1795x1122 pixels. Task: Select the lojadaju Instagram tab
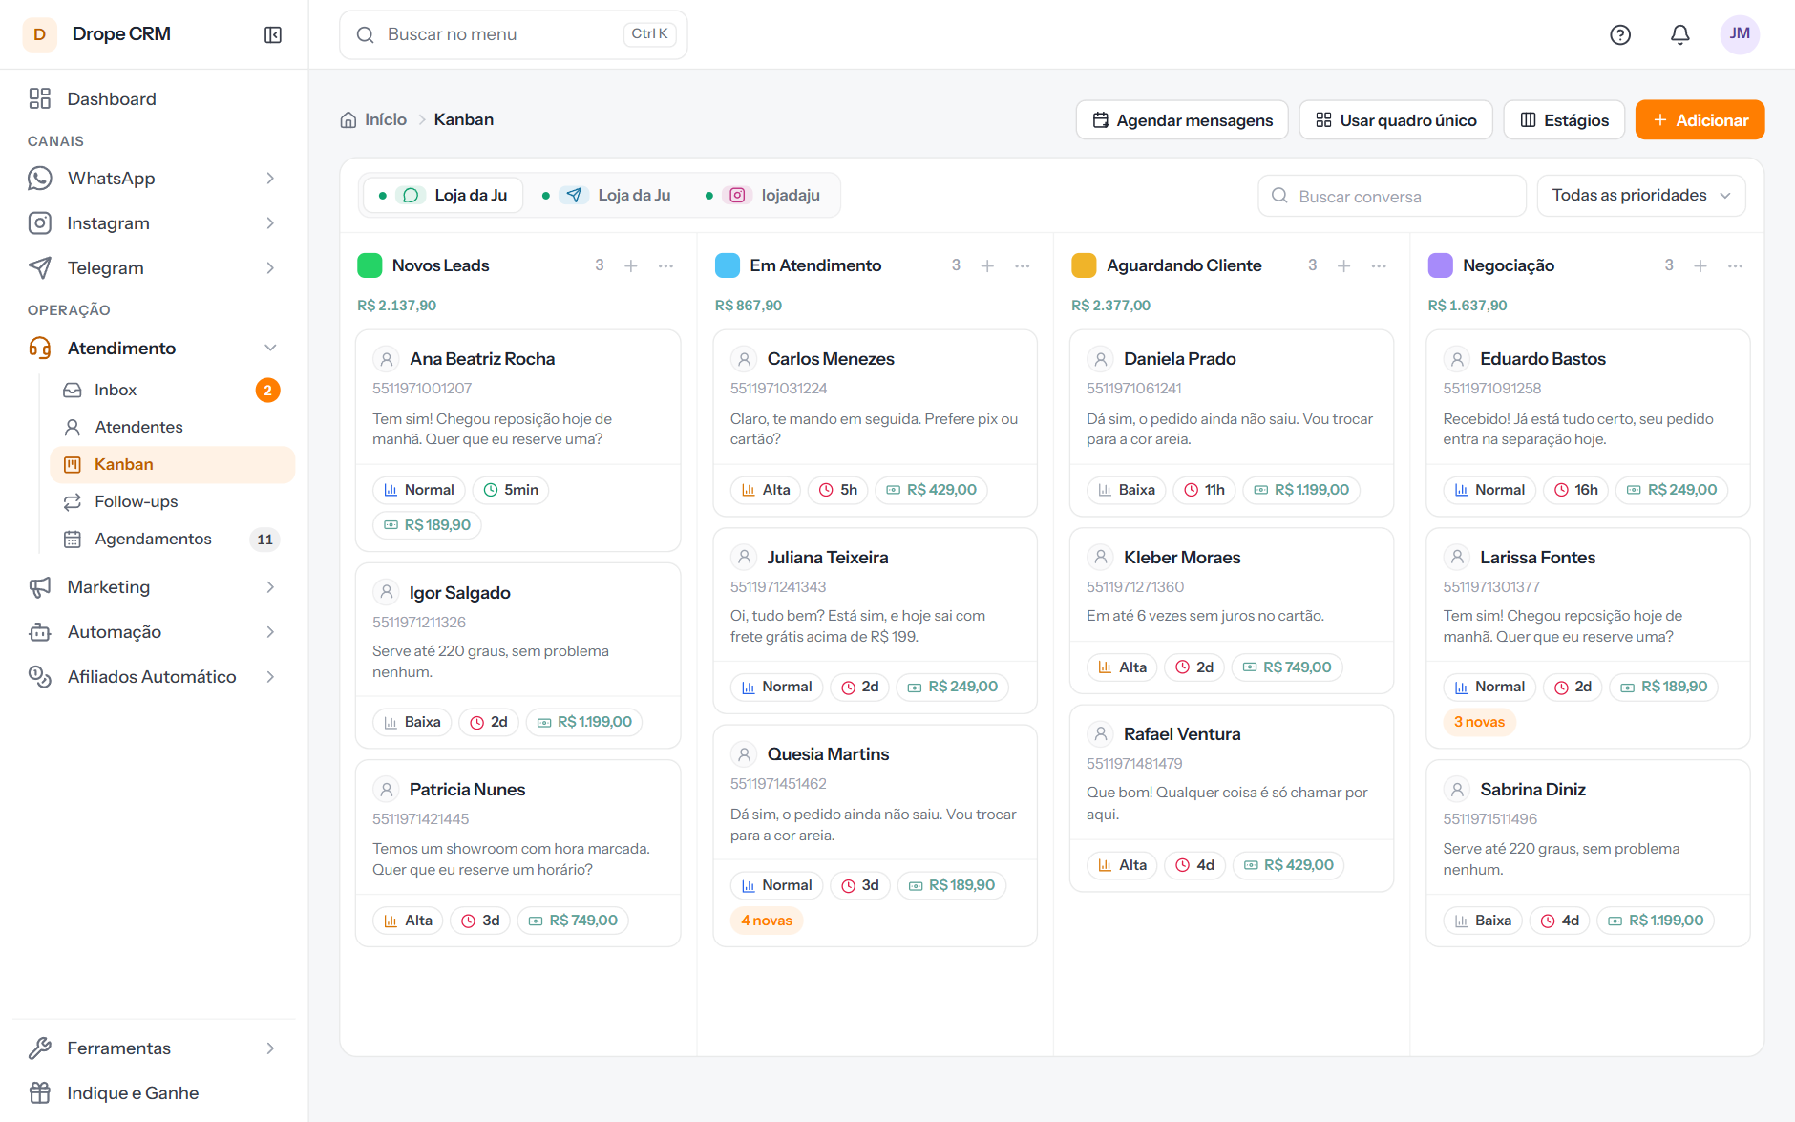[763, 195]
